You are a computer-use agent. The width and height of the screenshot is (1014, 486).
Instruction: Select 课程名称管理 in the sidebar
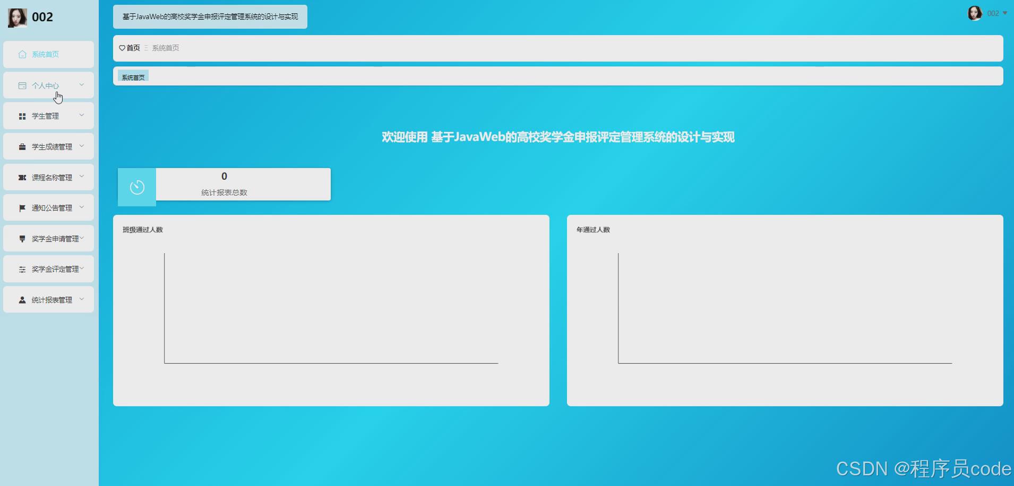48,177
